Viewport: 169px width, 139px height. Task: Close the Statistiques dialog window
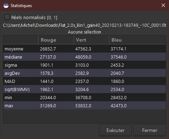(163, 5)
